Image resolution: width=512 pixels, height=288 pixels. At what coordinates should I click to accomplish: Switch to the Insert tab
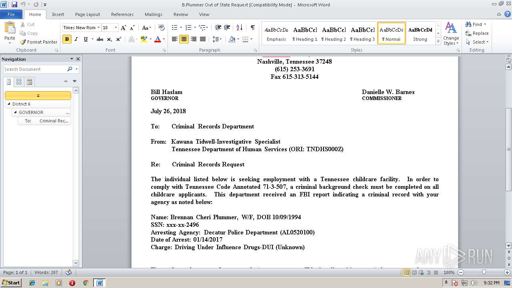coord(58,14)
